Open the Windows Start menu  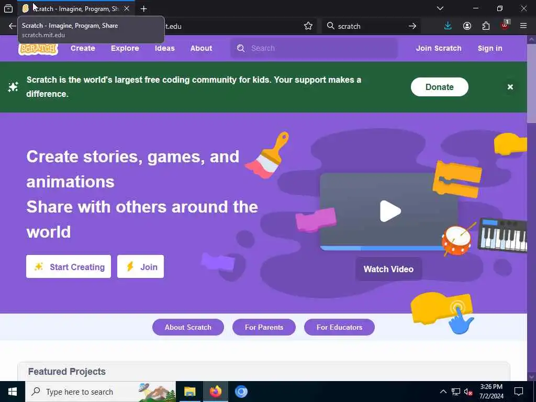pos(13,392)
